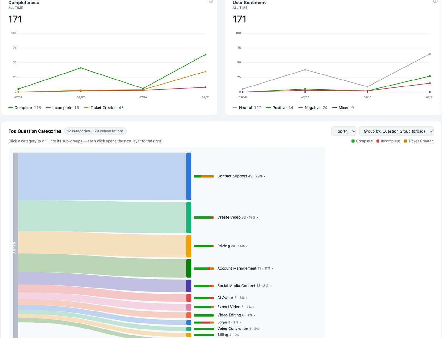Click Complete data point at 07/07
442x338 pixels.
81,68
